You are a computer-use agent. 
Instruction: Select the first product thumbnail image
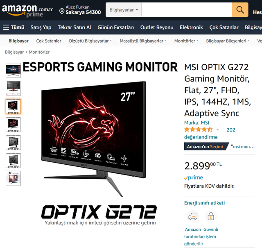(13, 70)
